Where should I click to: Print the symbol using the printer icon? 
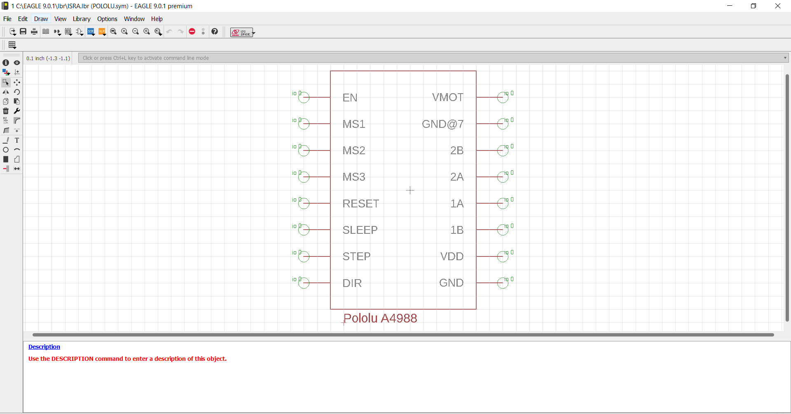(34, 31)
